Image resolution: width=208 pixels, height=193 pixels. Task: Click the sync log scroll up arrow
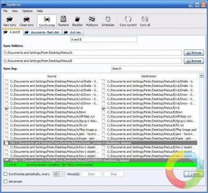point(202,76)
